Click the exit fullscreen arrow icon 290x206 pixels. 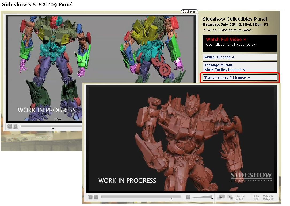(230, 197)
